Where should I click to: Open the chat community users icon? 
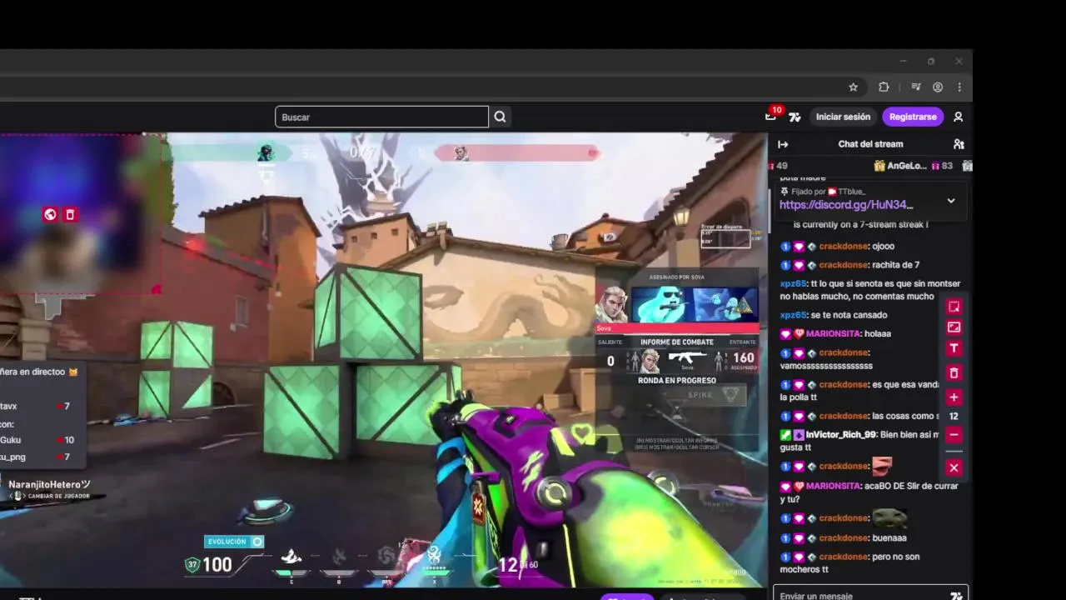click(x=959, y=144)
